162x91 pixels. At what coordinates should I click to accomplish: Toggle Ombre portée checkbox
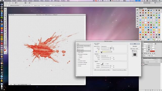[78, 48]
